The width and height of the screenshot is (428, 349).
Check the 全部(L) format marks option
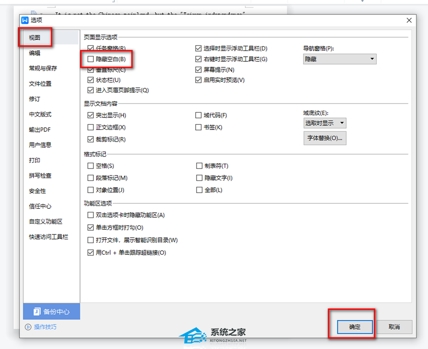pyautogui.click(x=199, y=190)
